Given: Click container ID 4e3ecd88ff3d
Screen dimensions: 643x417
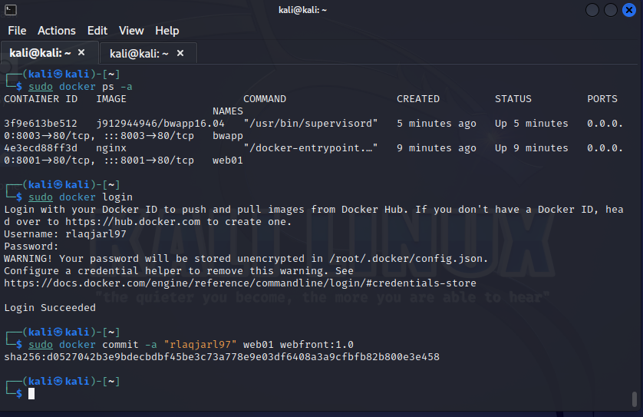Looking at the screenshot, I should coord(41,148).
